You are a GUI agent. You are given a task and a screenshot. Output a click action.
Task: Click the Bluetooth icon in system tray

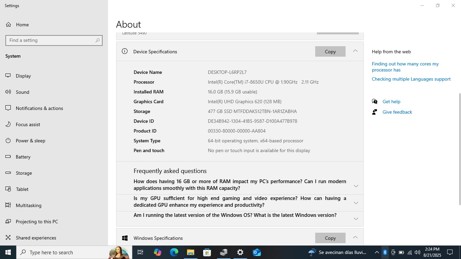tap(385, 252)
